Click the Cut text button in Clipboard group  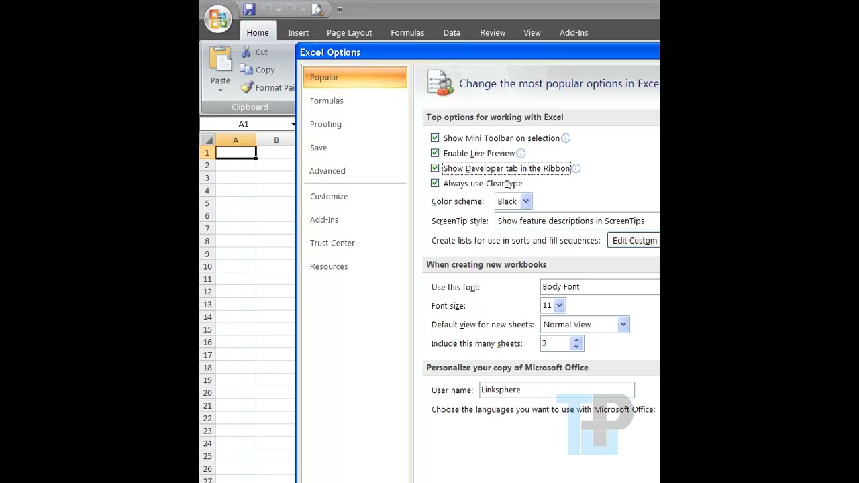click(262, 52)
